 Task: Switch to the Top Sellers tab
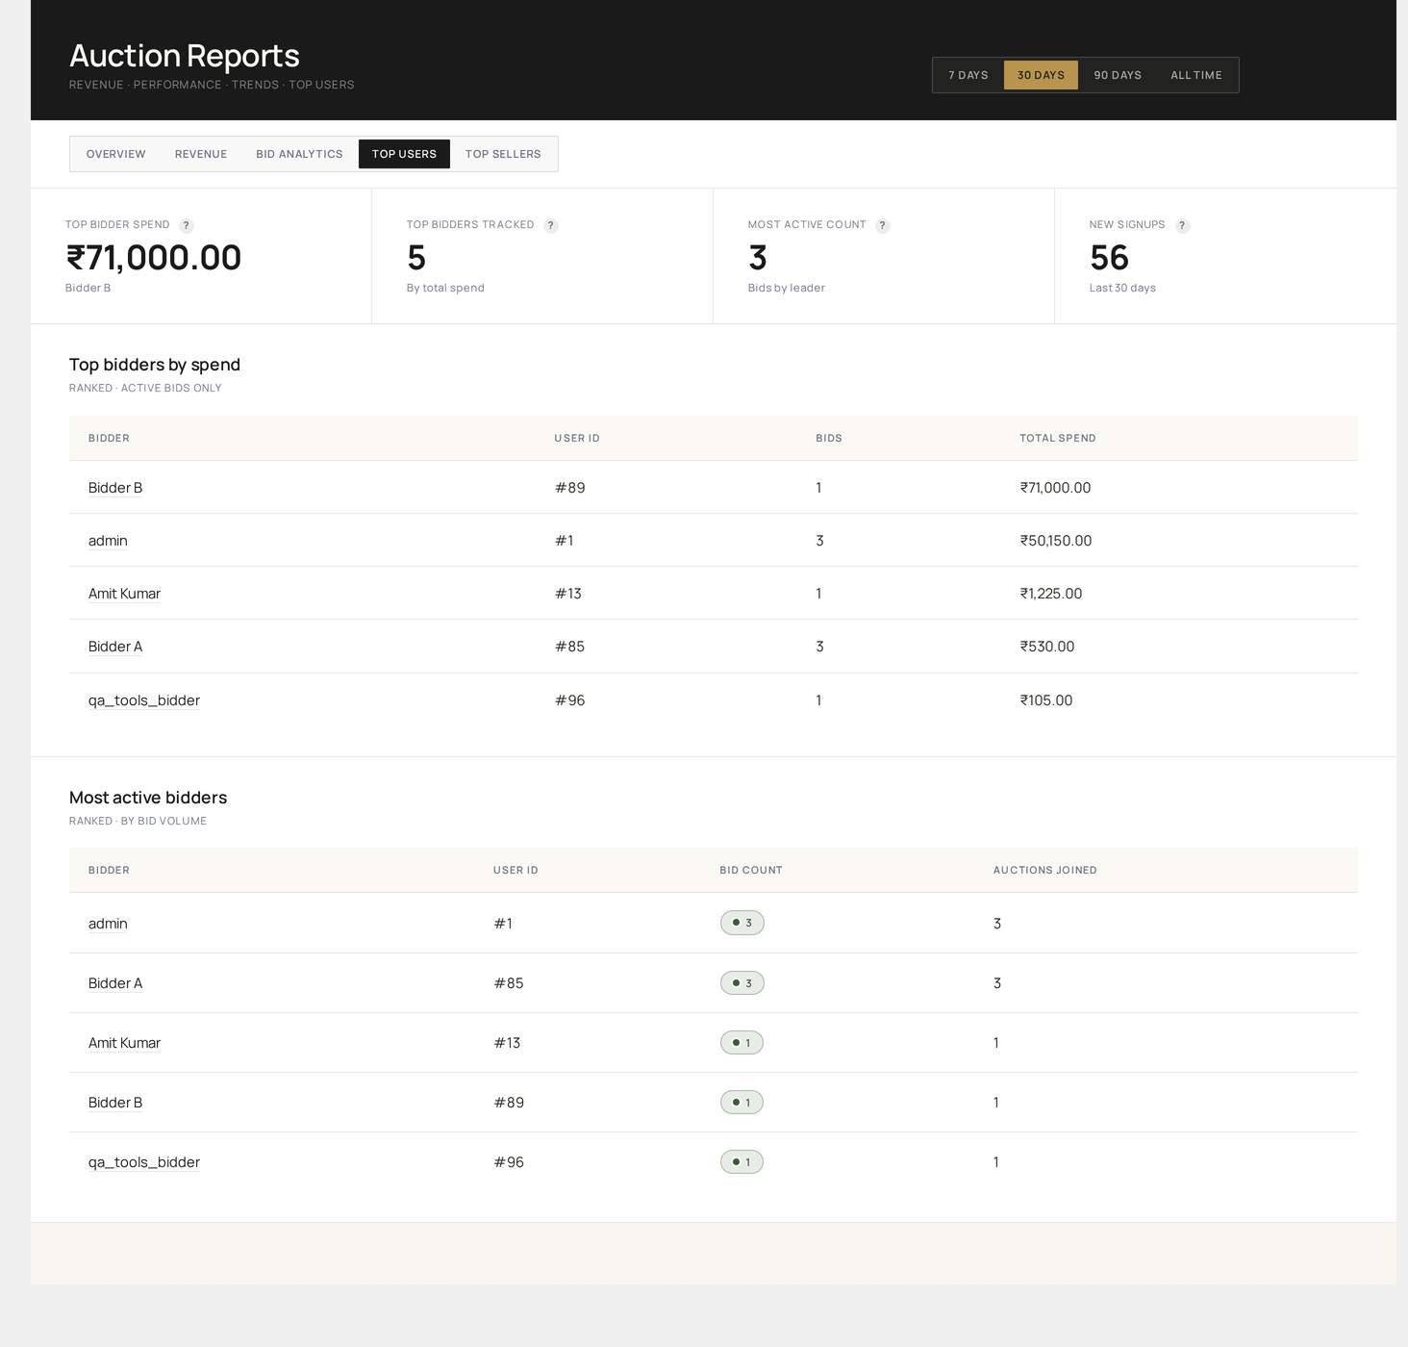coord(503,154)
